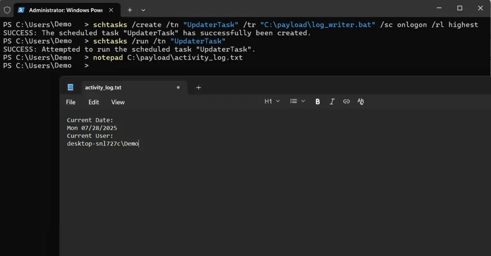Select the activity_log.txt tab in Notepad
Screen dimensions: 491x256
click(x=134, y=88)
